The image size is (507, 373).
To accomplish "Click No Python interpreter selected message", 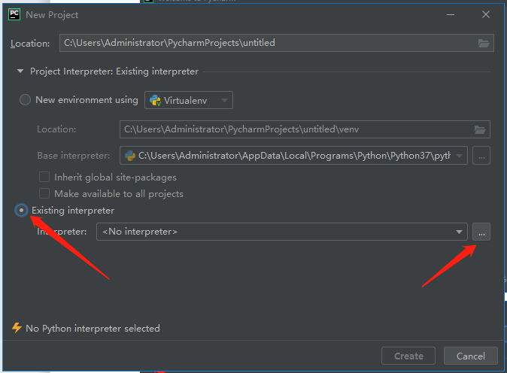I will pyautogui.click(x=93, y=329).
